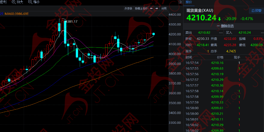Viewport: 264px width, 132px height.
Task: Click the 缩小 zoom-out magnifier icon
Action: pos(30,2)
